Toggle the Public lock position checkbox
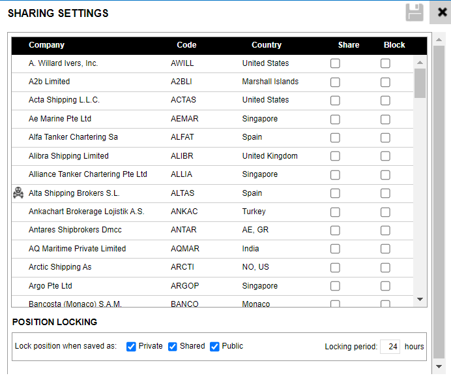The width and height of the screenshot is (451, 380). click(x=214, y=347)
